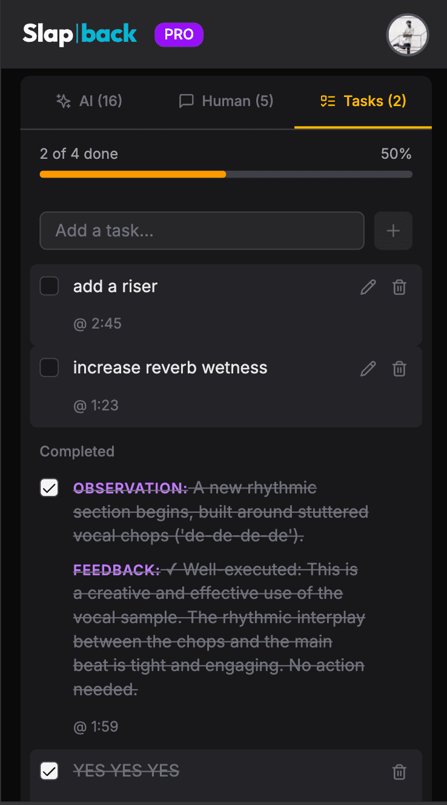Click the PRO badge

click(x=179, y=35)
